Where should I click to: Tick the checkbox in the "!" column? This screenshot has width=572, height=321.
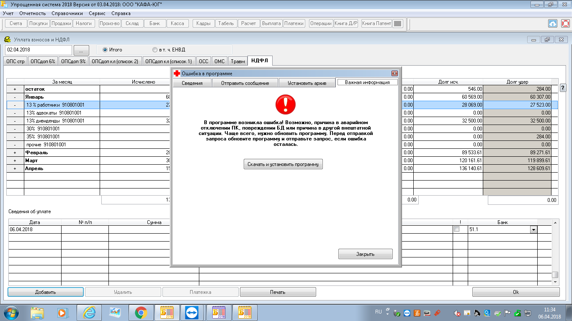point(456,229)
